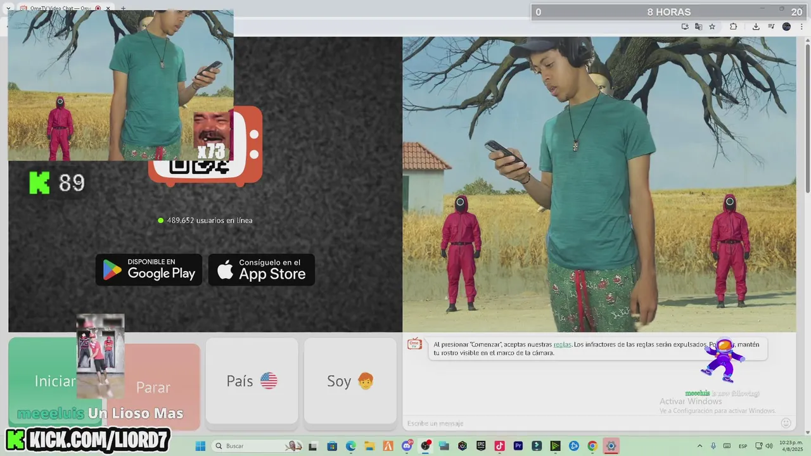The width and height of the screenshot is (811, 456).
Task: Switch the ESP input language indicator
Action: 743,446
